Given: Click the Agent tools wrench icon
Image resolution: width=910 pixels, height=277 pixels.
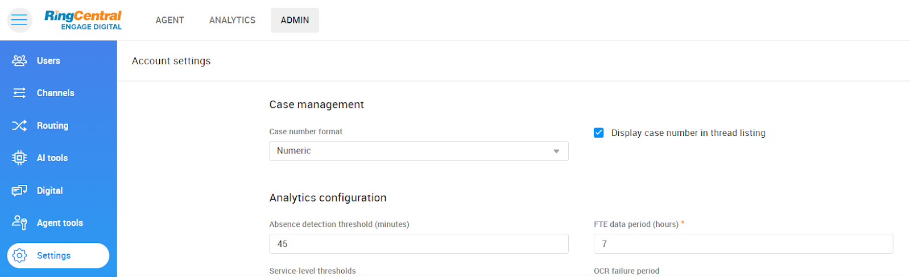Looking at the screenshot, I should click(x=19, y=223).
